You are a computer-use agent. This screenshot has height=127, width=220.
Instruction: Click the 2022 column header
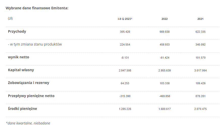click(x=164, y=19)
